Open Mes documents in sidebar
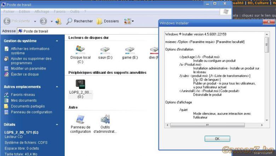The width and height of the screenshot is (276, 156). 24,100
